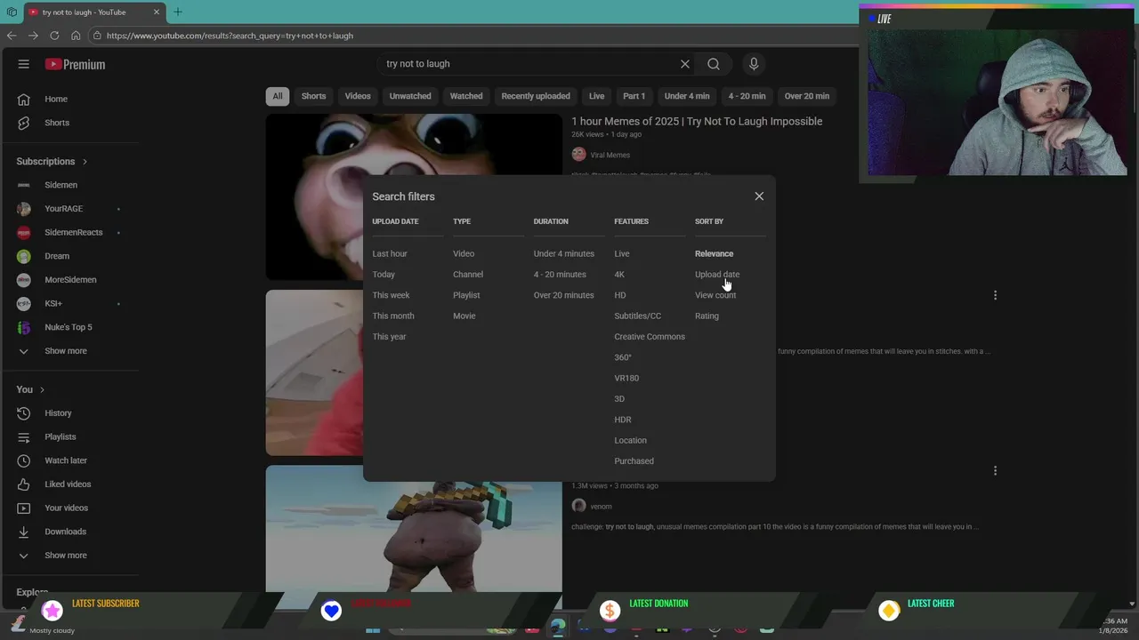Open the venom channel link
1139x640 pixels.
[601, 507]
